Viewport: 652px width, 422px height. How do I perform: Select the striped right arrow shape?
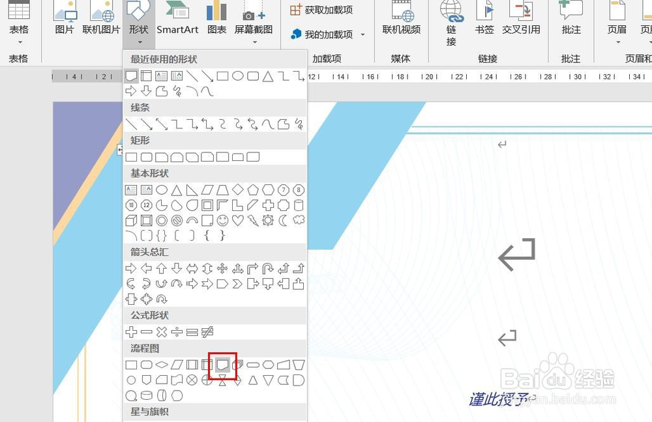pos(192,284)
